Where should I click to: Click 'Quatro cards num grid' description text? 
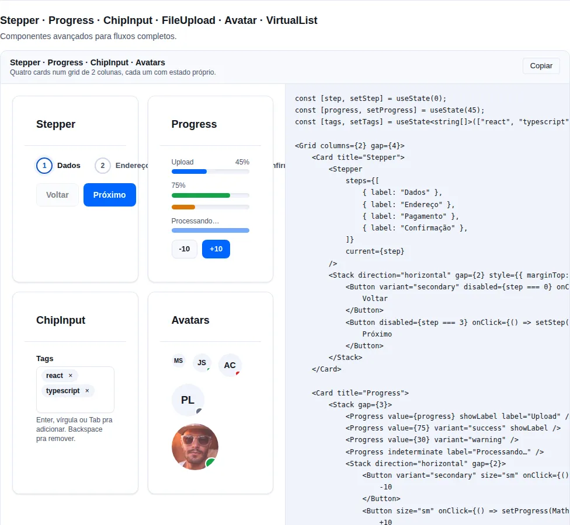[x=113, y=72]
